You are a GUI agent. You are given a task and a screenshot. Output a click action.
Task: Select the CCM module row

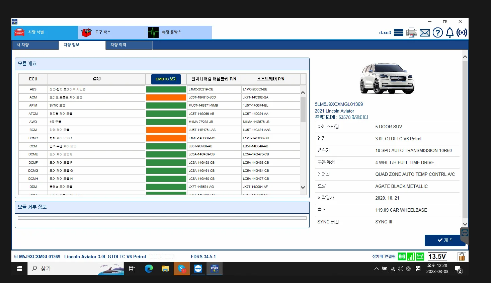click(159, 146)
